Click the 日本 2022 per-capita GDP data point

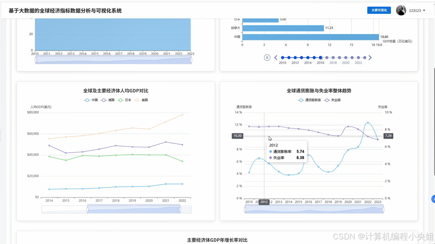pyautogui.click(x=182, y=161)
